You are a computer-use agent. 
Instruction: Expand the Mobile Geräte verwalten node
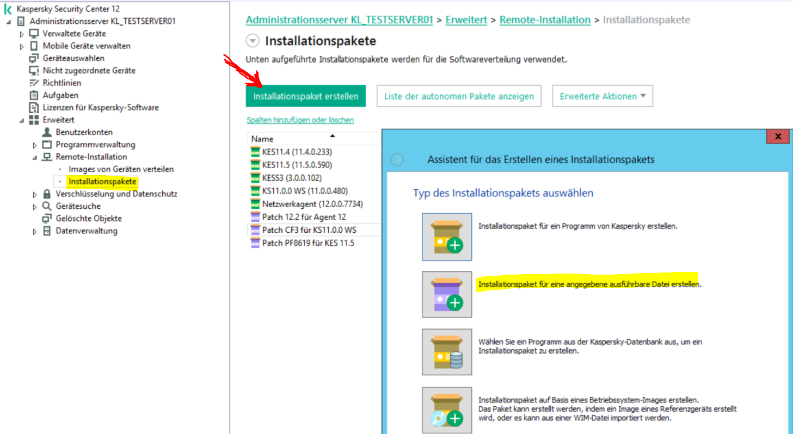tap(22, 47)
